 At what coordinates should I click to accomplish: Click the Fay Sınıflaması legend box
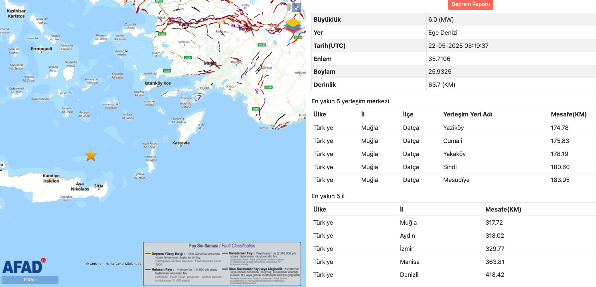(x=222, y=264)
